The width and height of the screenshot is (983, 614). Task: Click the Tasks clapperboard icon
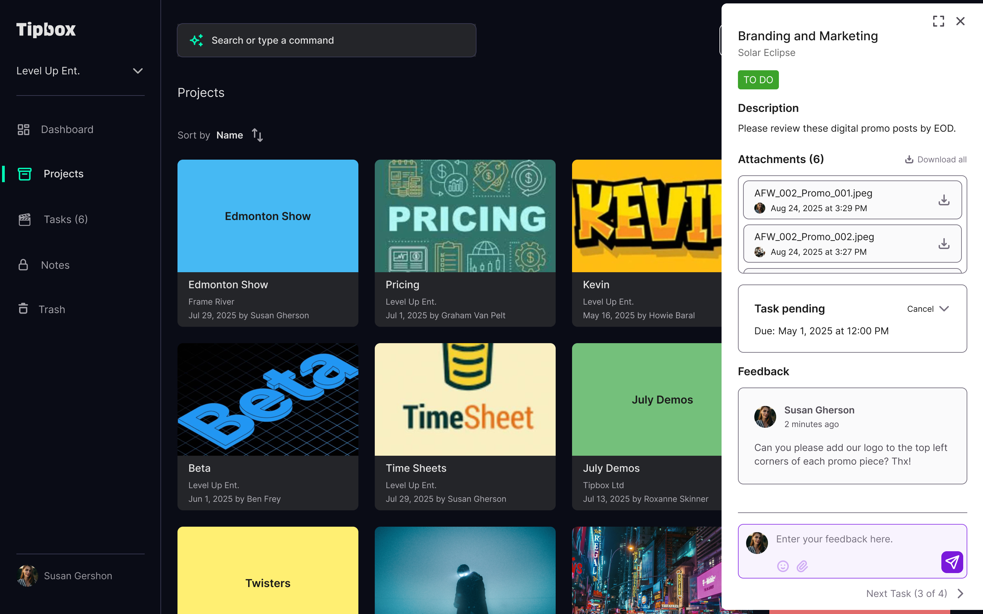point(25,219)
